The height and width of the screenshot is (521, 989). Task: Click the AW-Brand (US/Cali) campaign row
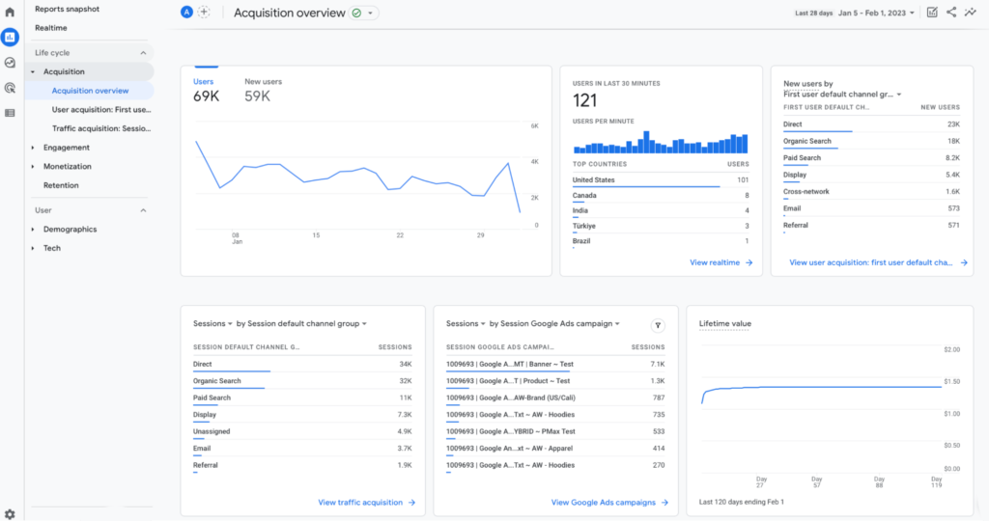[555, 398]
